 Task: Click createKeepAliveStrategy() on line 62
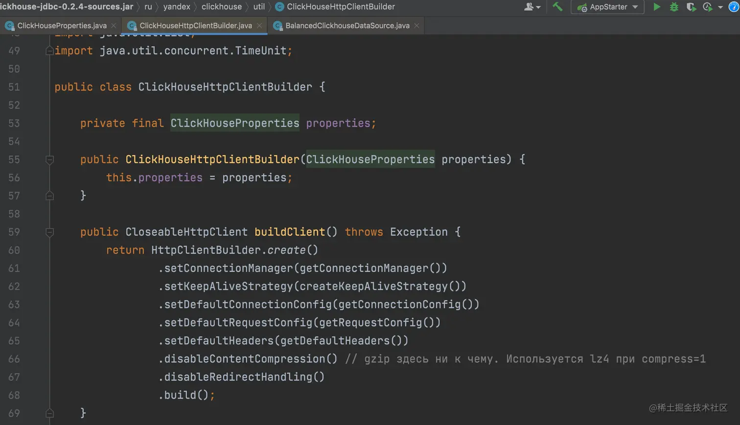click(x=380, y=287)
